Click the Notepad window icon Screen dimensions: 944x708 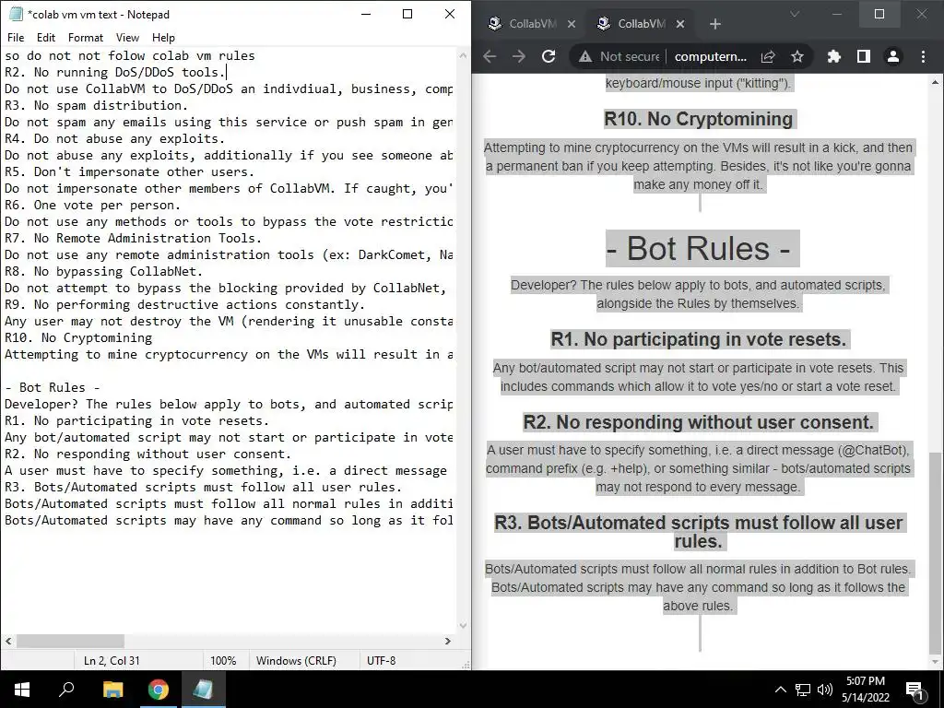tap(17, 14)
